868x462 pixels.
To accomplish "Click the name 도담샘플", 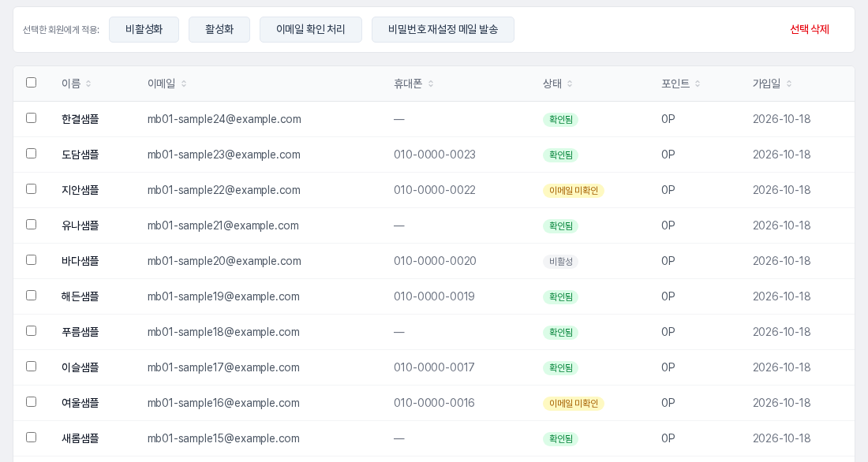I will [80, 155].
